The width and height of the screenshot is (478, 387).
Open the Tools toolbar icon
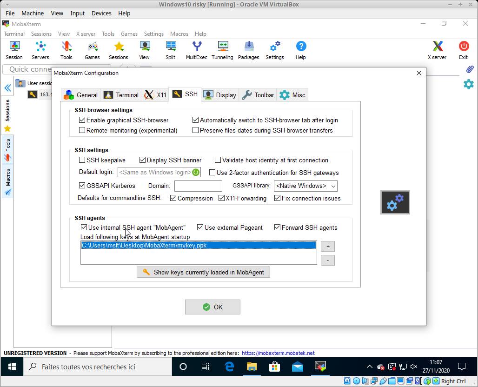pyautogui.click(x=66, y=50)
